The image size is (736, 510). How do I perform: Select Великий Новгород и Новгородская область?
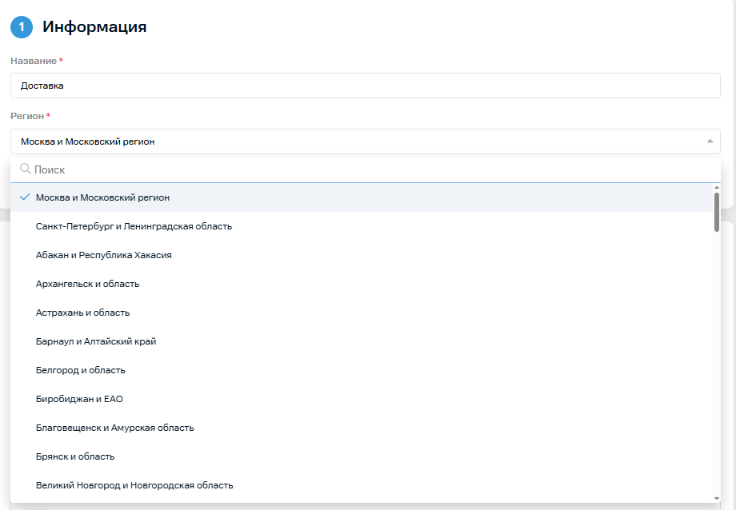point(134,485)
